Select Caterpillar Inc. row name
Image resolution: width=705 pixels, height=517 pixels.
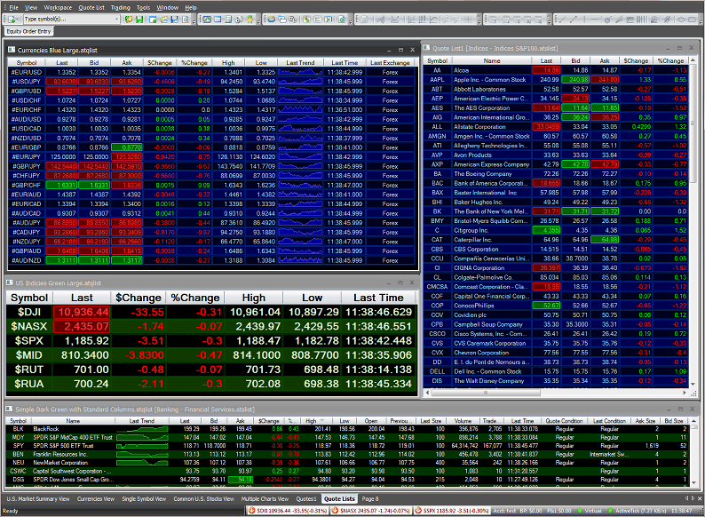point(473,240)
